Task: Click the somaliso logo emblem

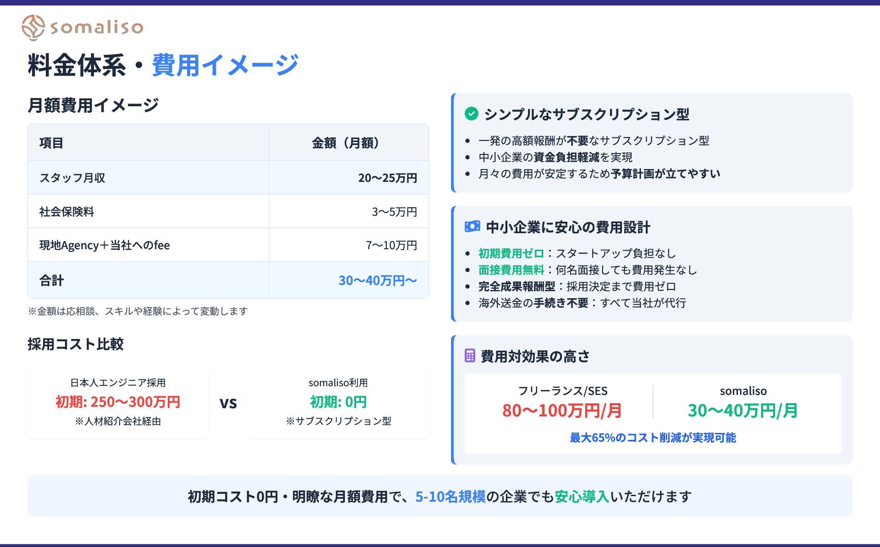Action: [x=33, y=27]
